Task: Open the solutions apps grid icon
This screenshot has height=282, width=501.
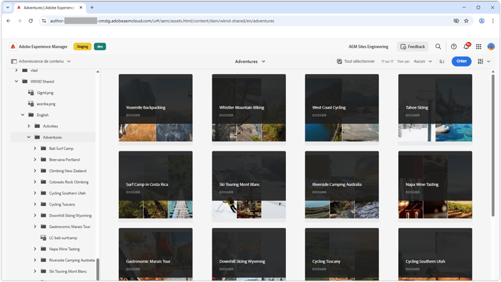Action: pyautogui.click(x=479, y=47)
